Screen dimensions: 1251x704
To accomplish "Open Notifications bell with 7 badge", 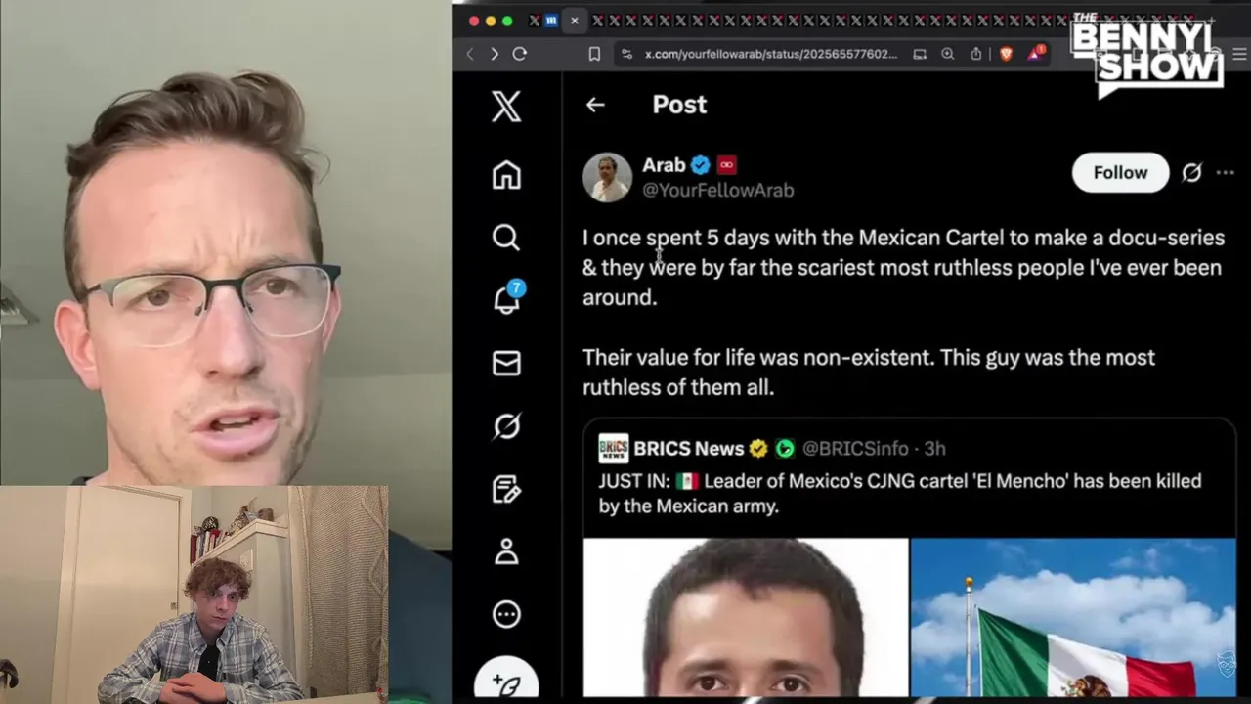I will (x=507, y=298).
